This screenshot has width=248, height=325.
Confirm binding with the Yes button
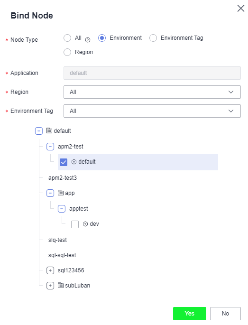click(190, 314)
